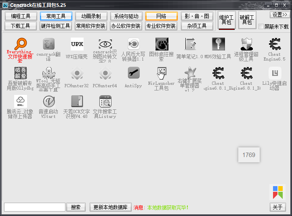Select the 硬件检测工具 category
The height and width of the screenshot is (216, 292).
pyautogui.click(x=55, y=26)
